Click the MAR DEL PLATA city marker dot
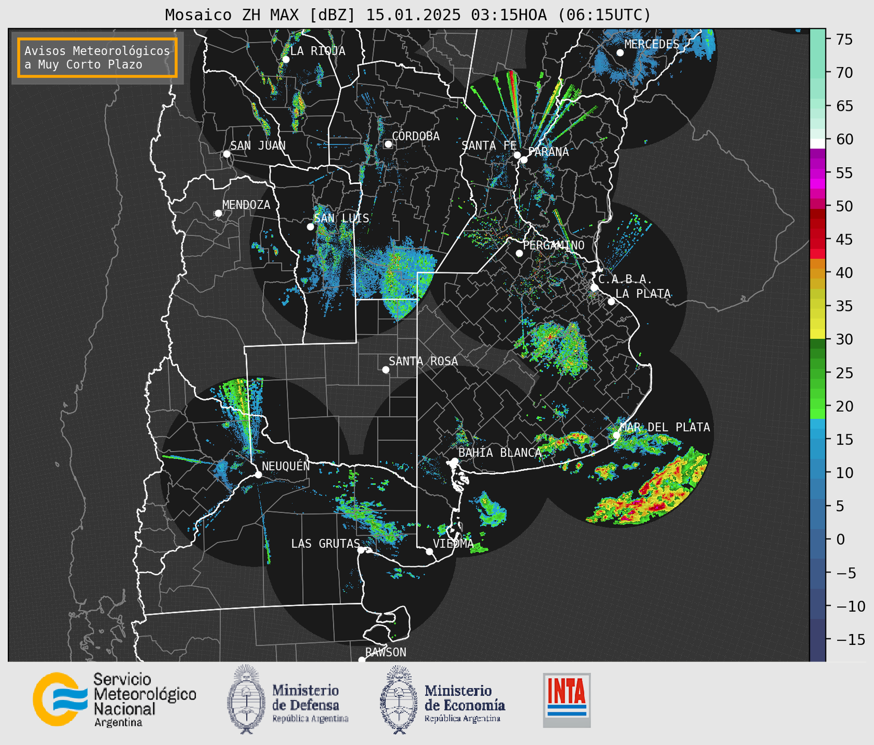The width and height of the screenshot is (874, 745). (617, 435)
